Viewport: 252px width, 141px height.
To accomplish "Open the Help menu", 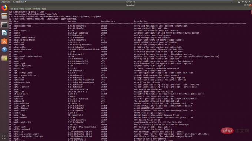I will (44, 9).
